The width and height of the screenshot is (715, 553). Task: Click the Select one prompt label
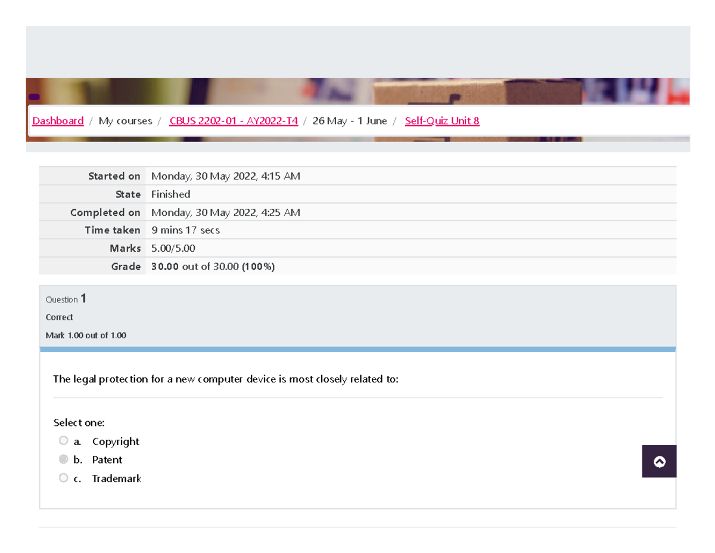(78, 422)
